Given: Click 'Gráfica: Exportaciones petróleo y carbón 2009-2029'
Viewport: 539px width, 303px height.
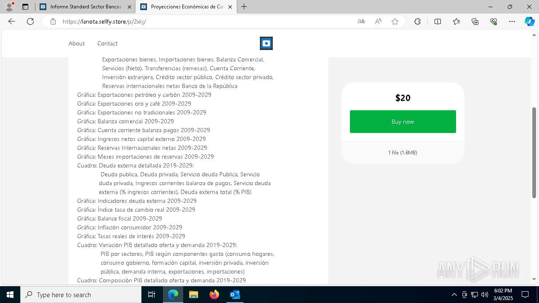Looking at the screenshot, I should click(x=144, y=95).
